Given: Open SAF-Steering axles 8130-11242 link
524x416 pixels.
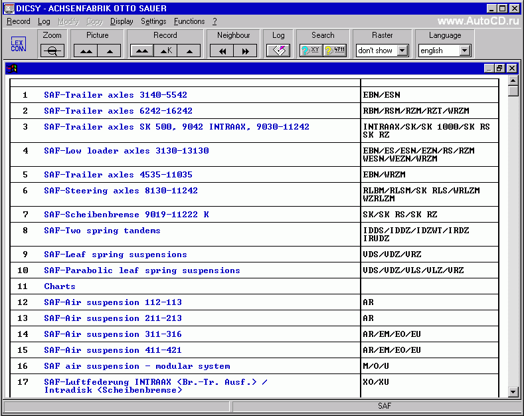Looking at the screenshot, I should pos(121,191).
